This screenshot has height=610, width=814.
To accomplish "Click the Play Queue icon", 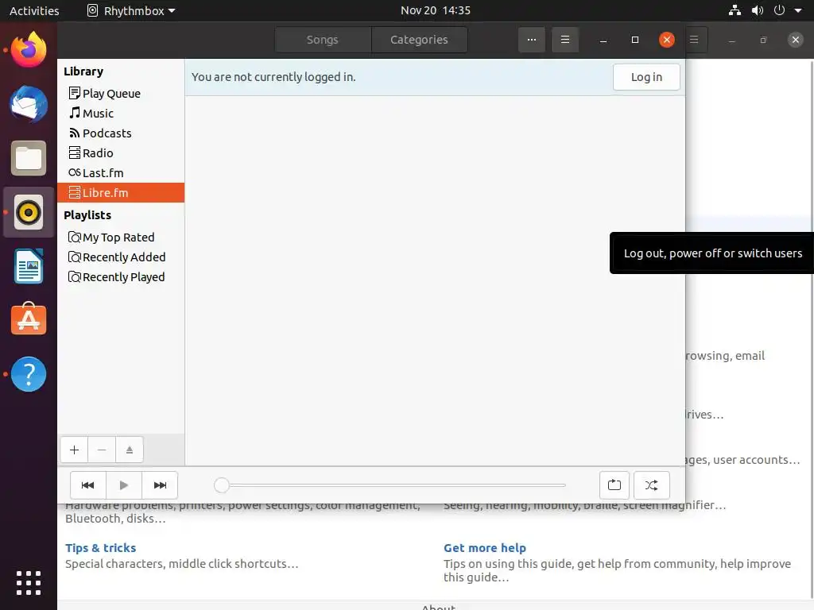I will point(75,94).
